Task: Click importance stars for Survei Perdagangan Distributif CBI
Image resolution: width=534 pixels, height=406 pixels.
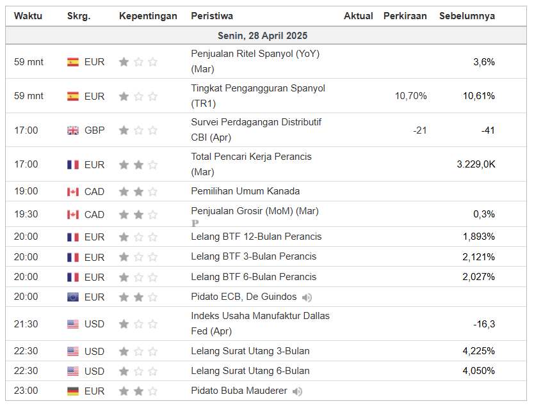Action: (x=138, y=130)
